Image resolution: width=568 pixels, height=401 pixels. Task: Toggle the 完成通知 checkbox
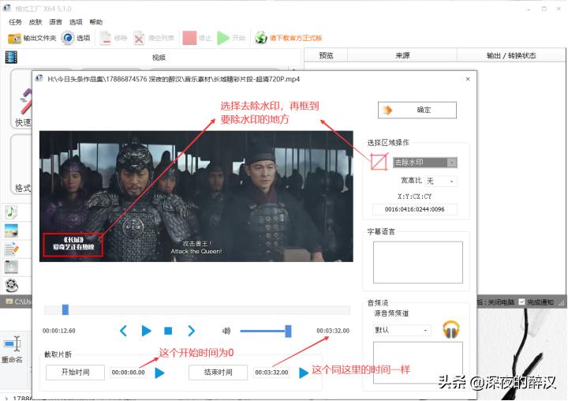tap(521, 302)
